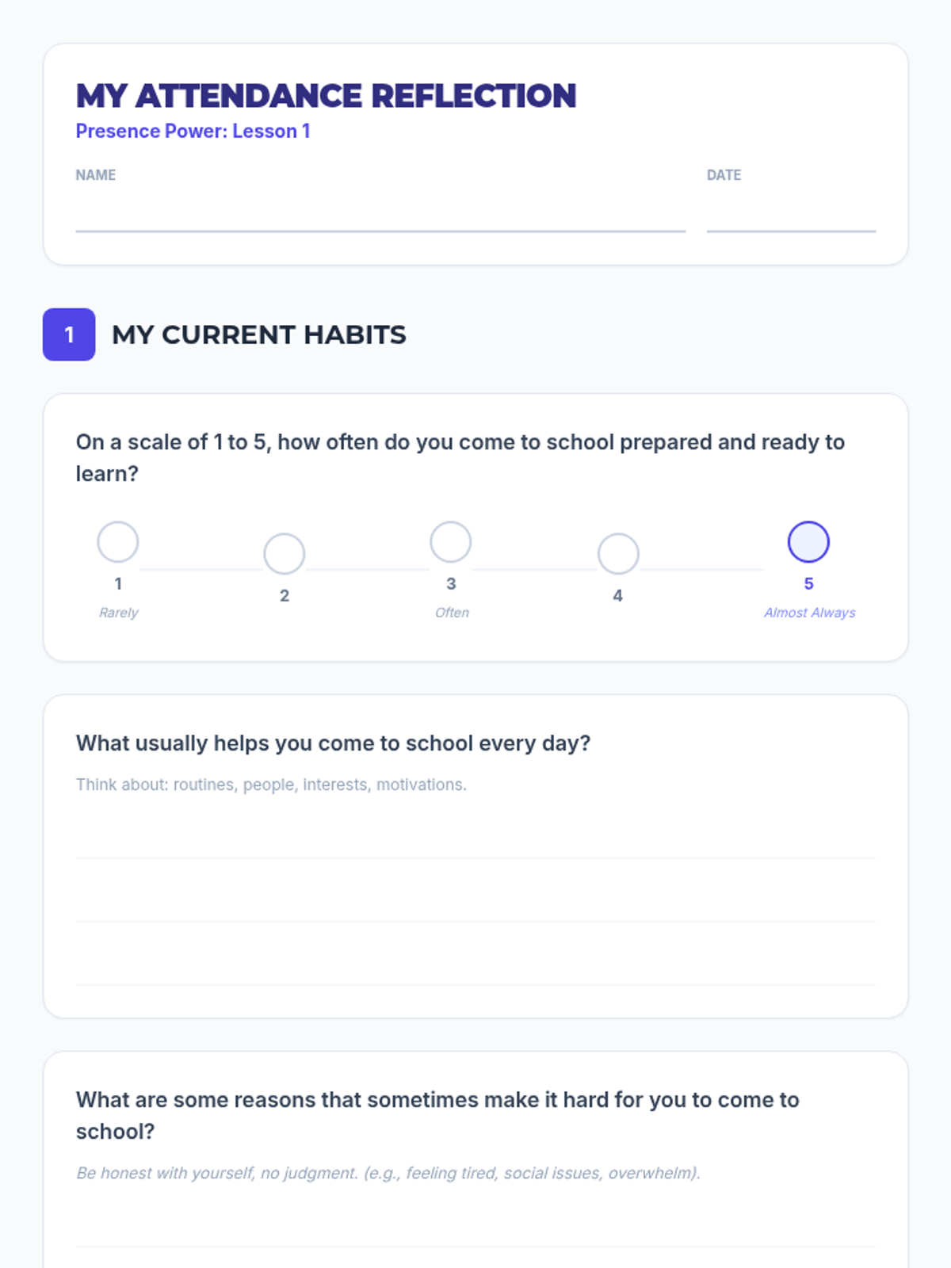Click the "Presence Power: Lesson 1" subtitle
951x1268 pixels.
[193, 132]
